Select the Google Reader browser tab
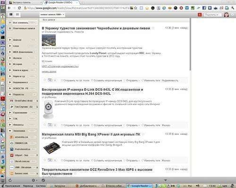The width and height of the screenshot is (236, 188). [61, 2]
